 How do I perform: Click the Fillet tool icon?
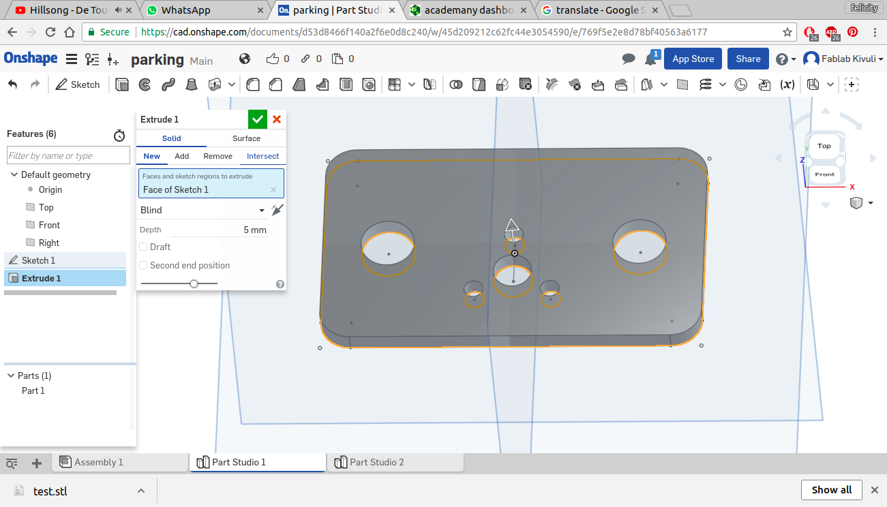253,84
